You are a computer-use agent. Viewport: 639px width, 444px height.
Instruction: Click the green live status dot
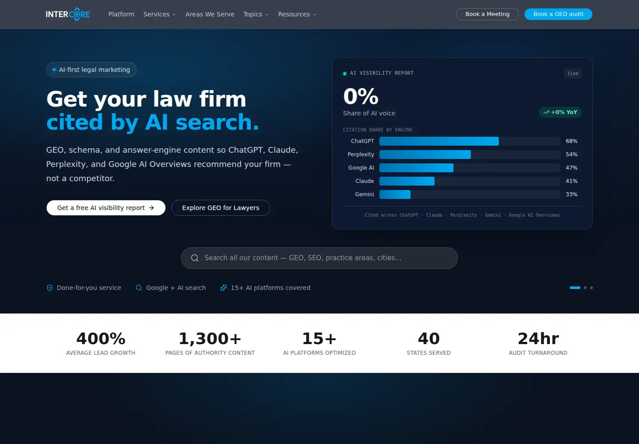click(345, 73)
